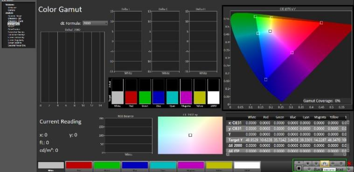Click the highlighted Read Series icon

[x=325, y=163]
